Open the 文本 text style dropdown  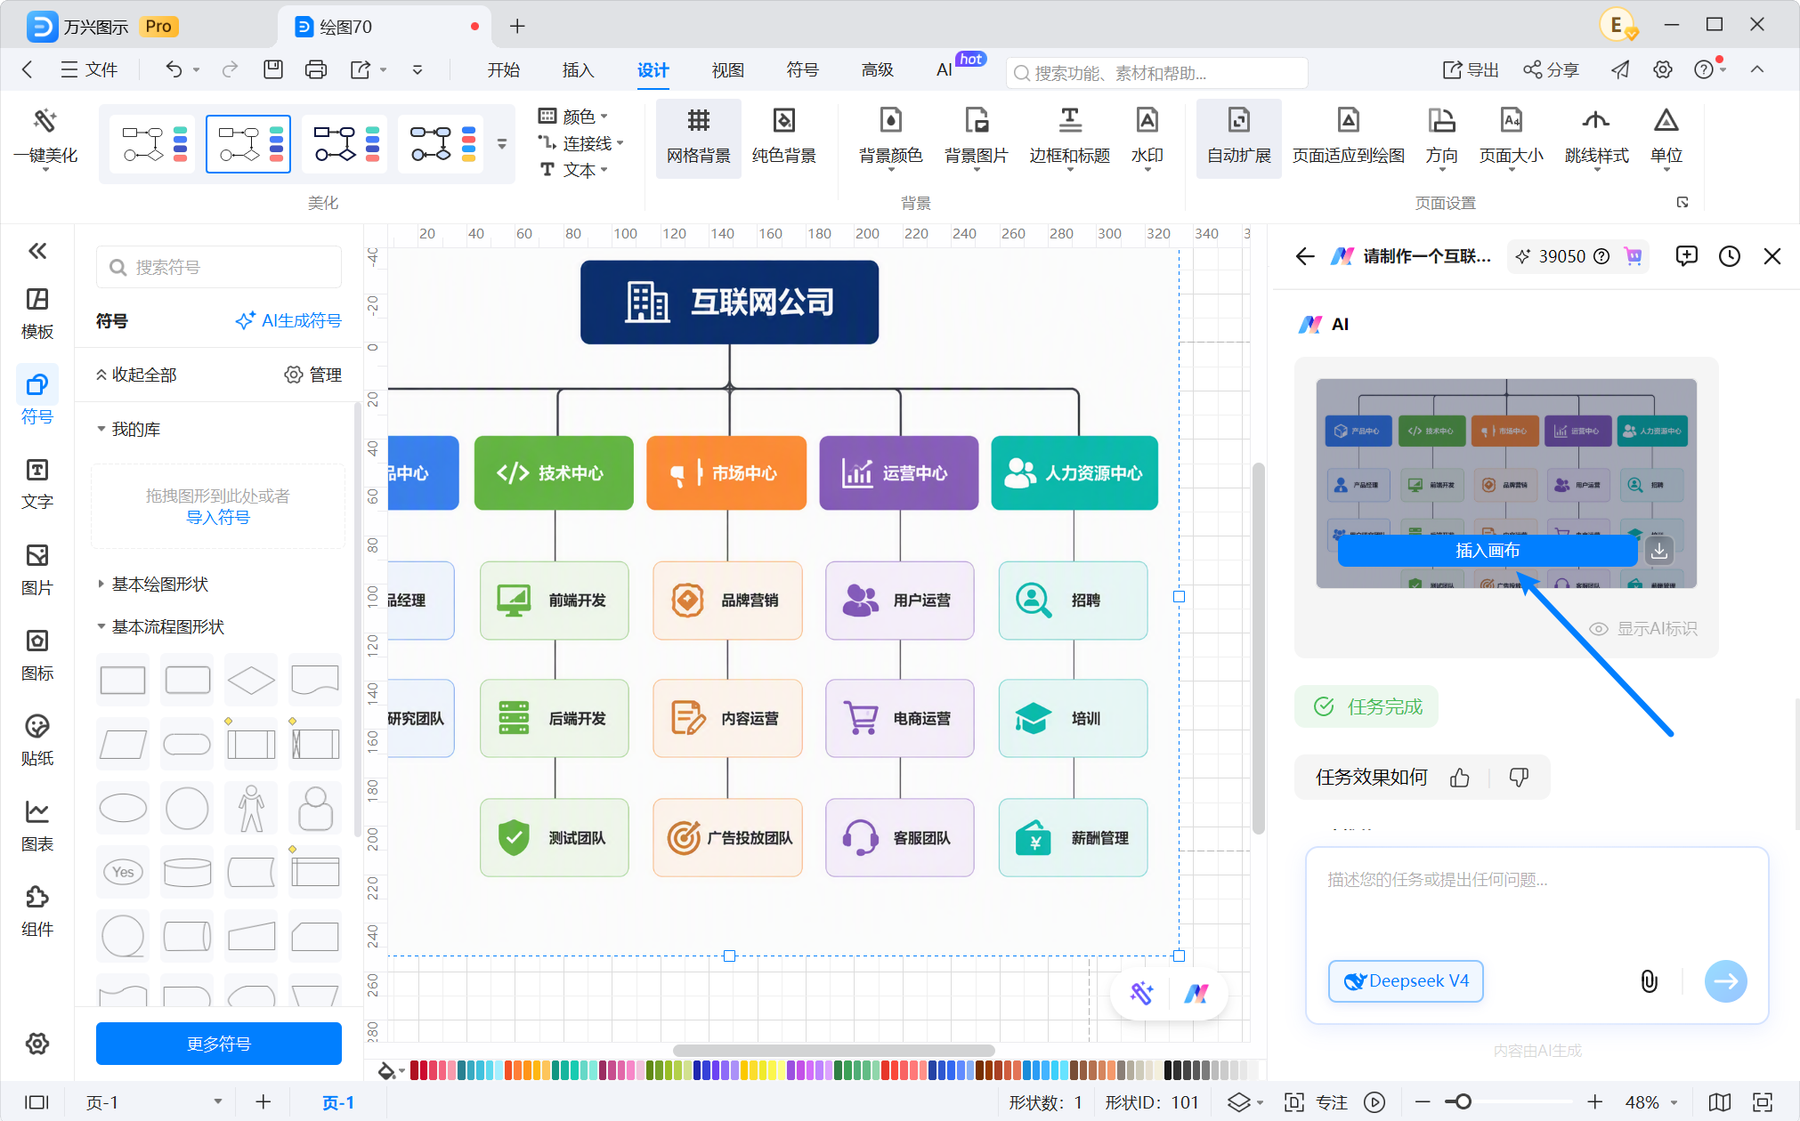tap(573, 170)
